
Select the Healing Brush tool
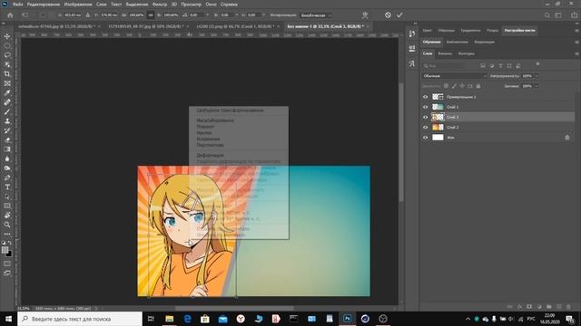point(7,102)
